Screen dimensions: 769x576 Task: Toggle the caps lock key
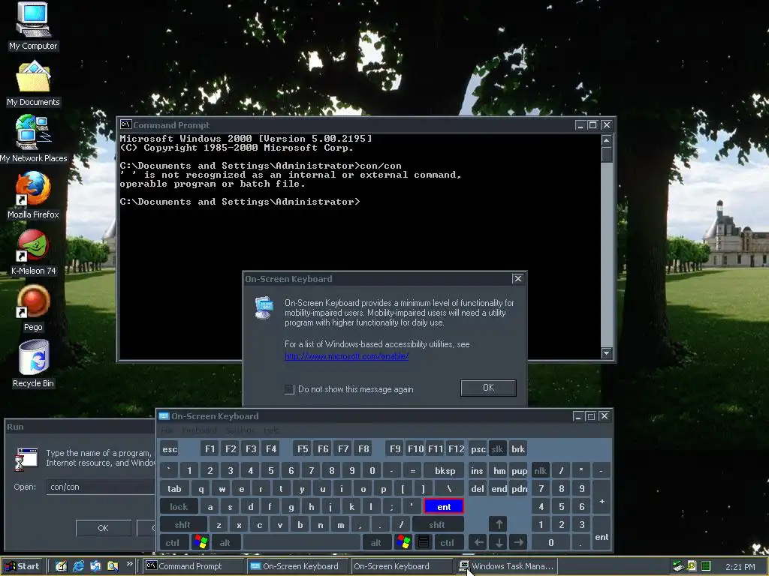(x=179, y=506)
